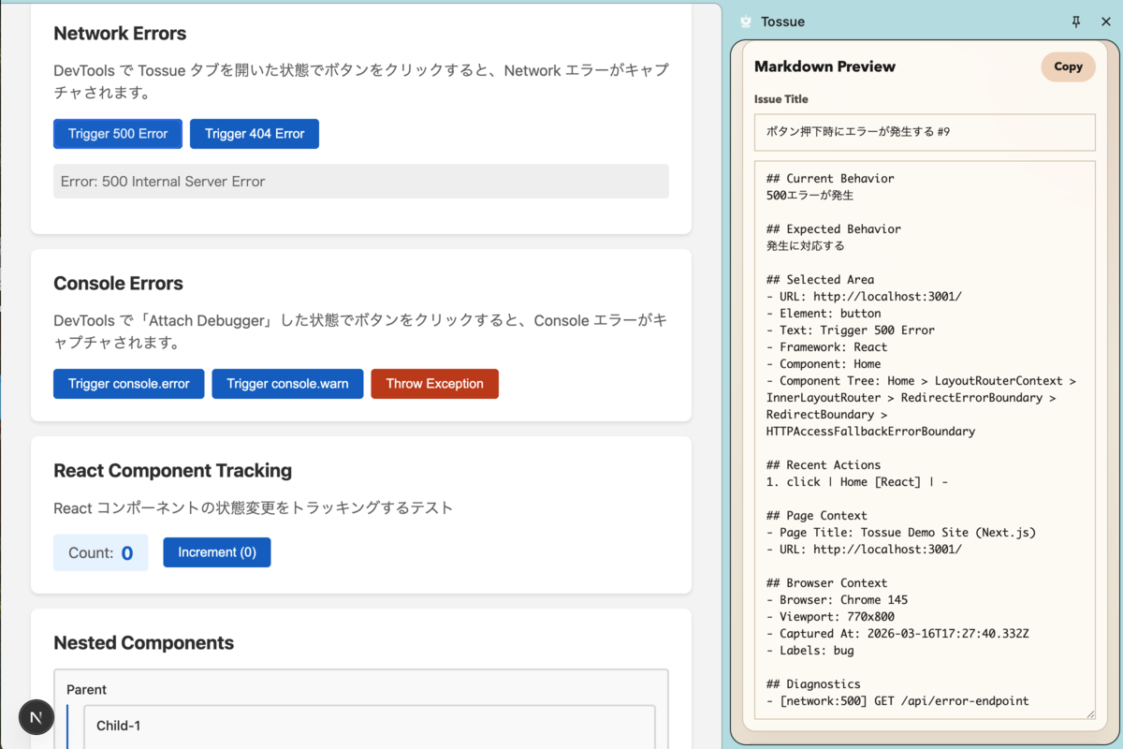Click the 'React コンポーネントの状態変更' description text
The image size is (1123, 749).
point(253,508)
